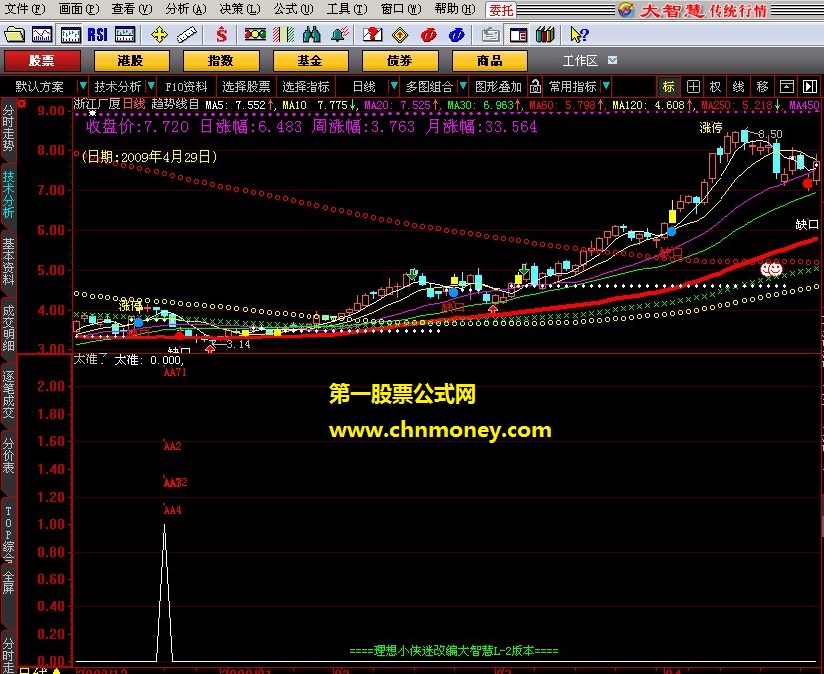This screenshot has height=674, width=824.
Task: Open the 工作区 workspace dropdown arrow
Action: click(612, 60)
